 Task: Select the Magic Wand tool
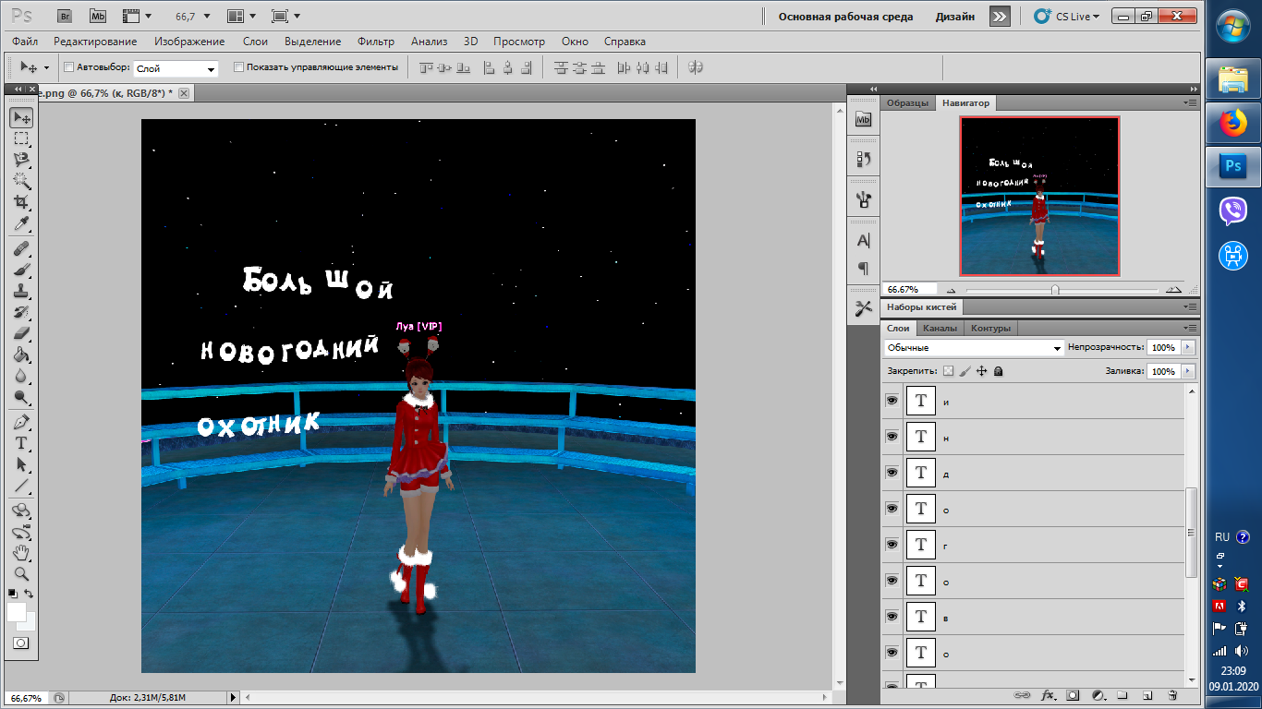coord(21,181)
